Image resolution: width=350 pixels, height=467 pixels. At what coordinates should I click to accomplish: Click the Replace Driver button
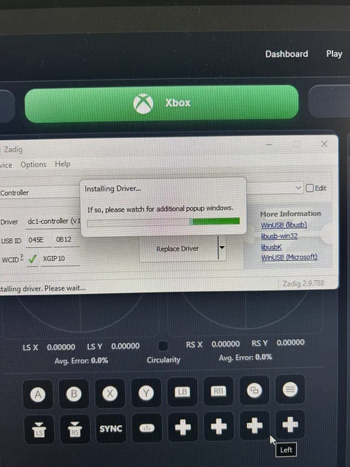coord(179,249)
